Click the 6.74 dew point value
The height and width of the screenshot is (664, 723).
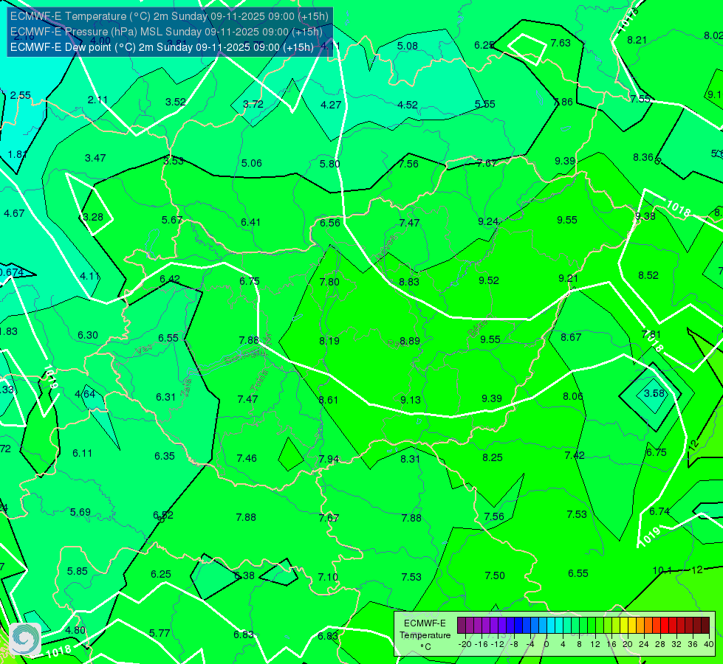tap(659, 511)
